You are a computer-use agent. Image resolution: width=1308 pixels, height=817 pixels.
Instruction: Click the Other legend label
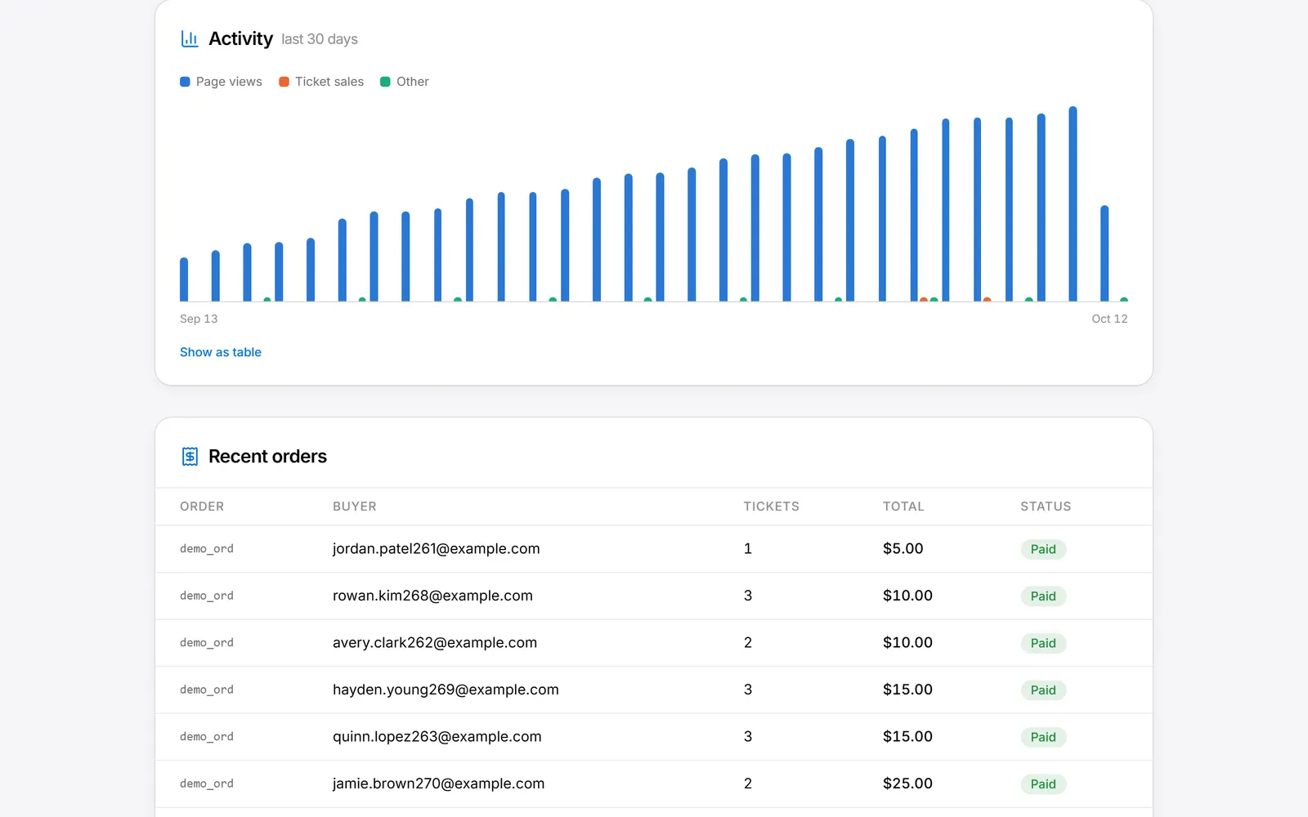pyautogui.click(x=413, y=82)
